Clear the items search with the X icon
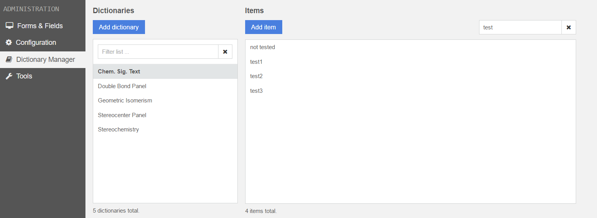 (x=568, y=27)
